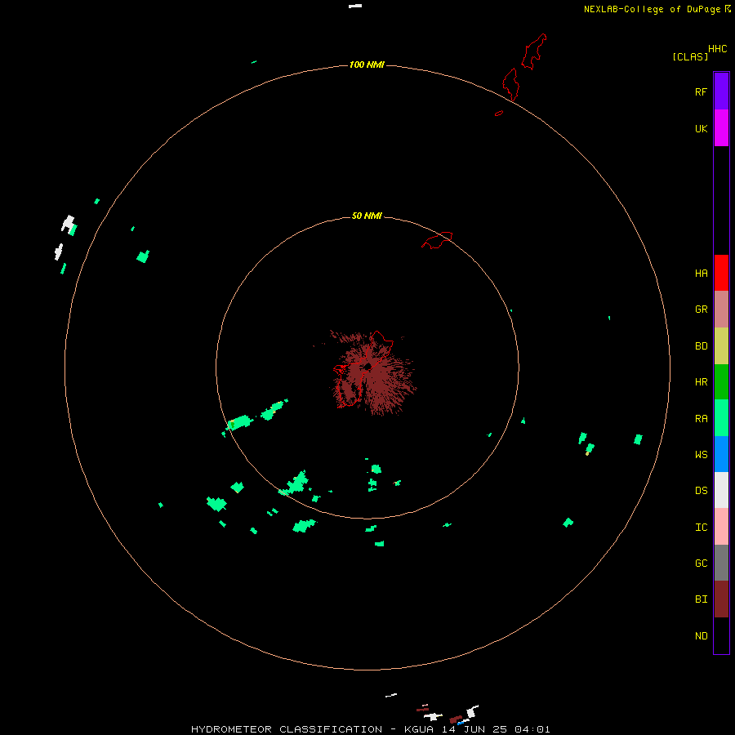
Task: Click the "IC" legend label
Action: 702,528
